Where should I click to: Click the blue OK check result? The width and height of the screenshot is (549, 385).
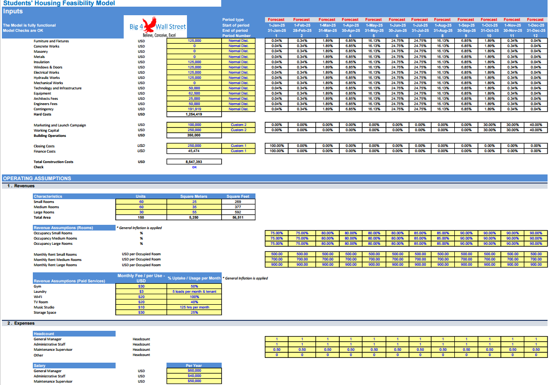click(194, 167)
